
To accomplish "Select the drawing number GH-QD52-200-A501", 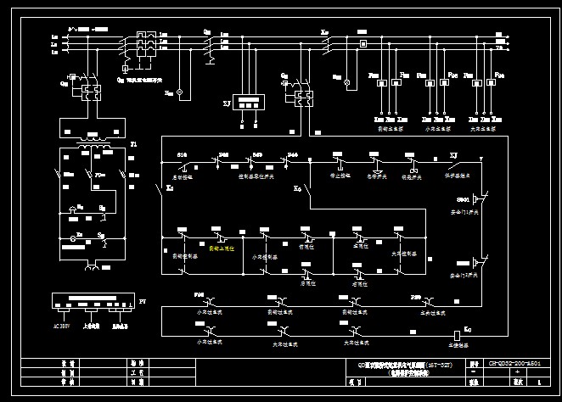I will tap(509, 363).
